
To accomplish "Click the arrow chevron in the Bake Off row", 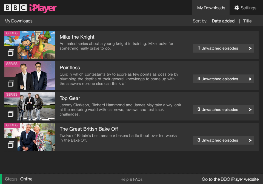I will [250, 140].
